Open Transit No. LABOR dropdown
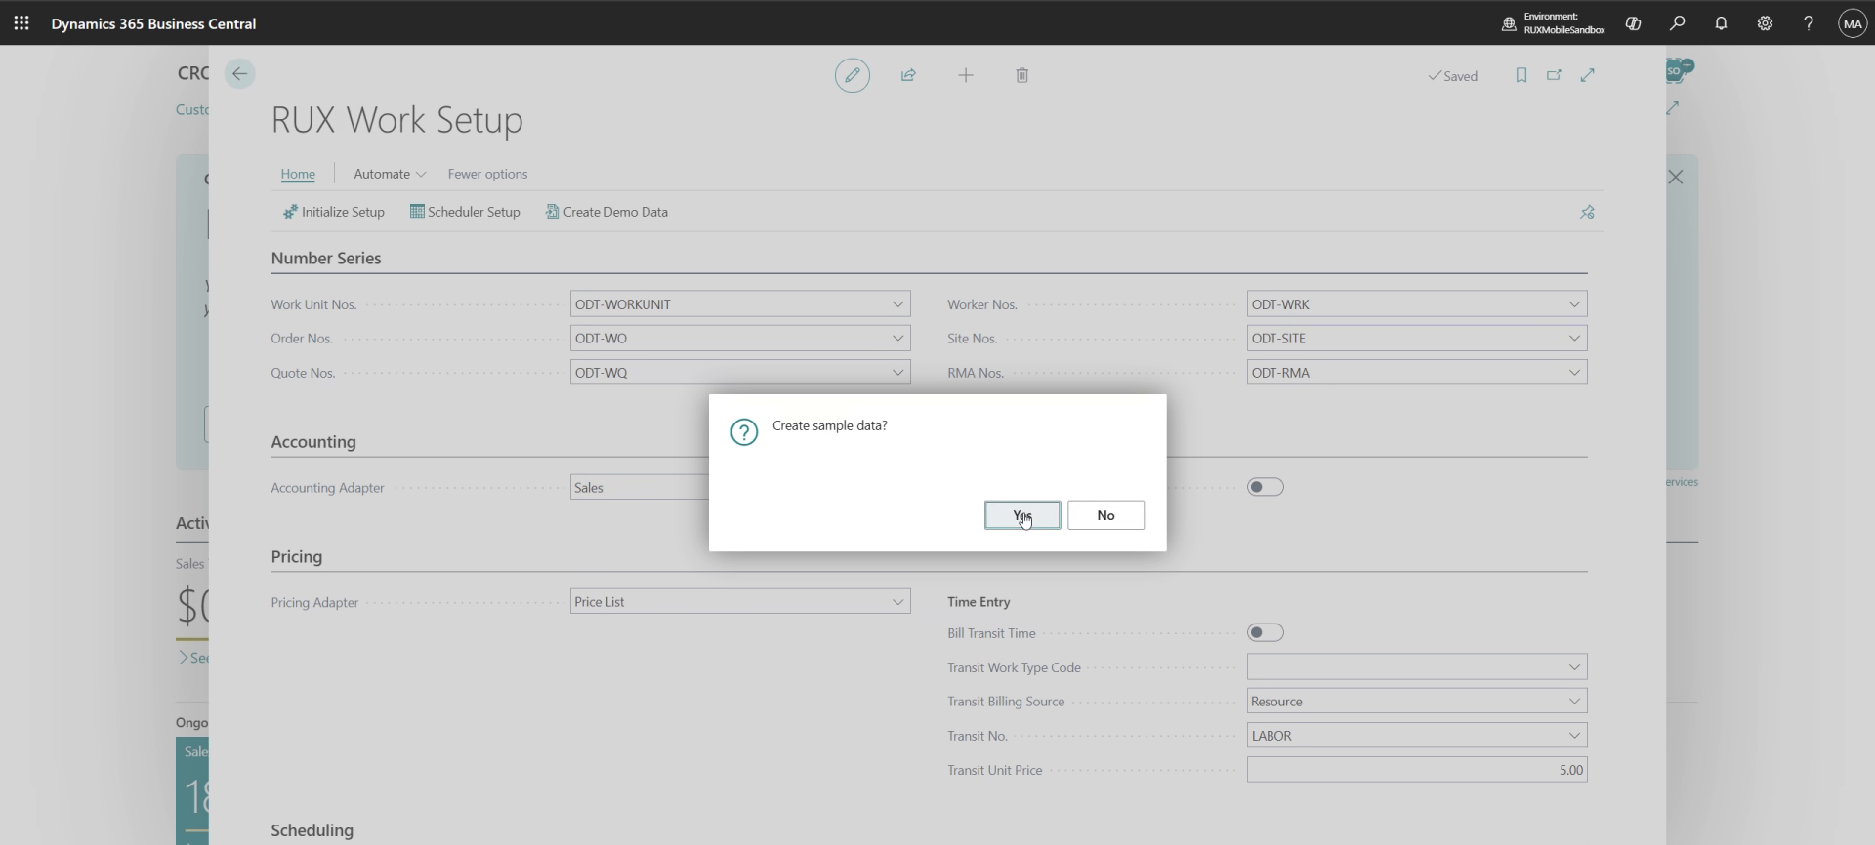This screenshot has height=845, width=1875. coord(1574,736)
